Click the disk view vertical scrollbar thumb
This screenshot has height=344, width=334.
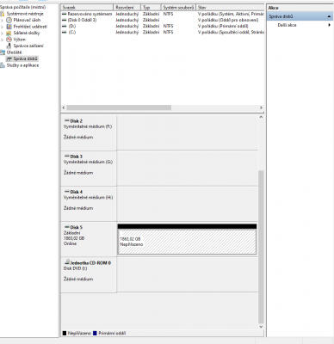(x=261, y=247)
